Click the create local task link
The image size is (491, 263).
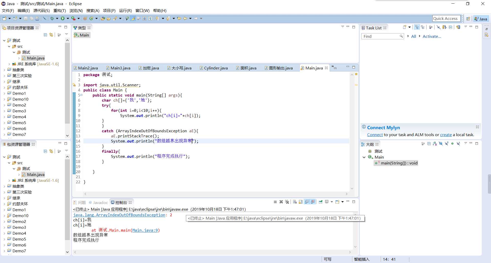pos(446,135)
